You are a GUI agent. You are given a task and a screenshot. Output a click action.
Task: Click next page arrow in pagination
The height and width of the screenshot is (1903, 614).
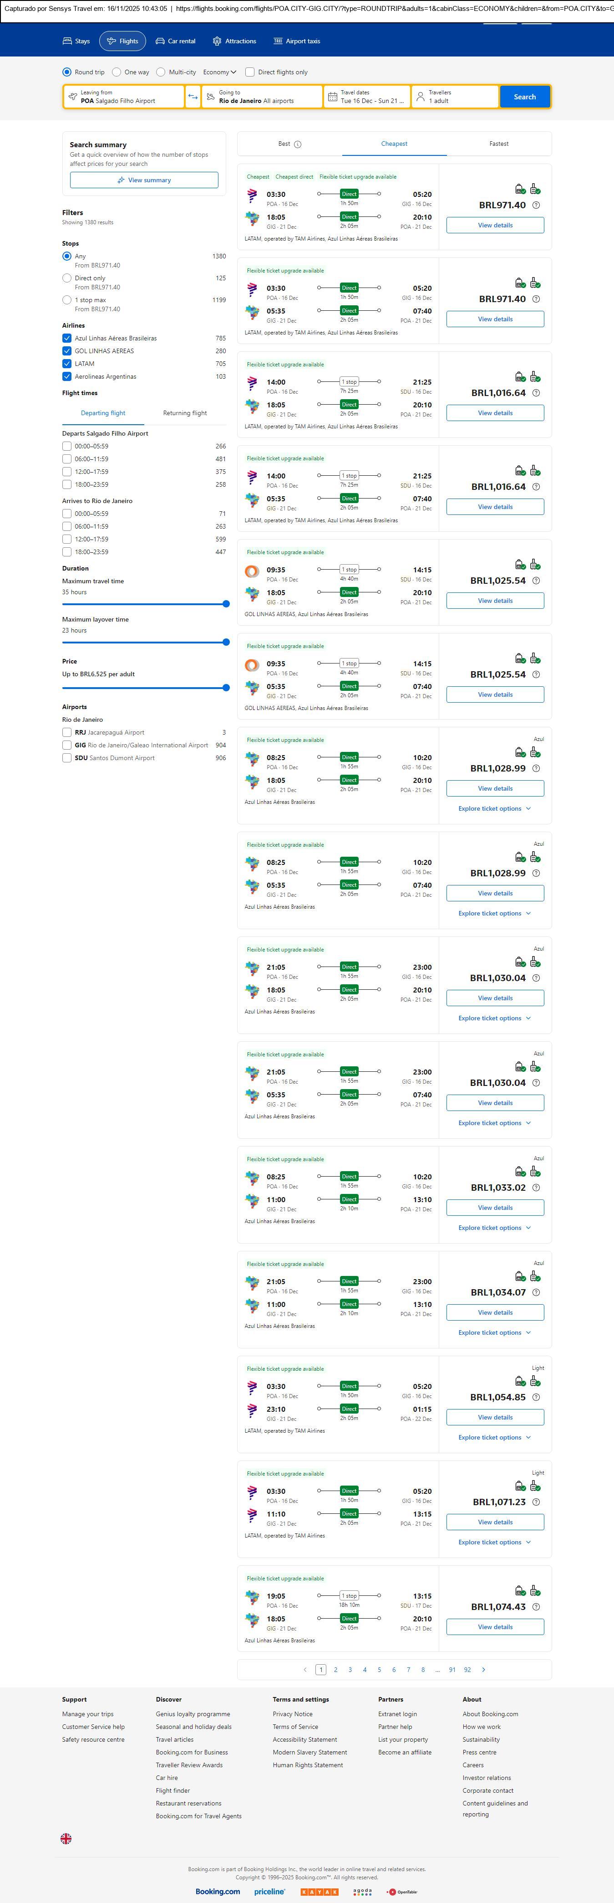pos(483,1669)
